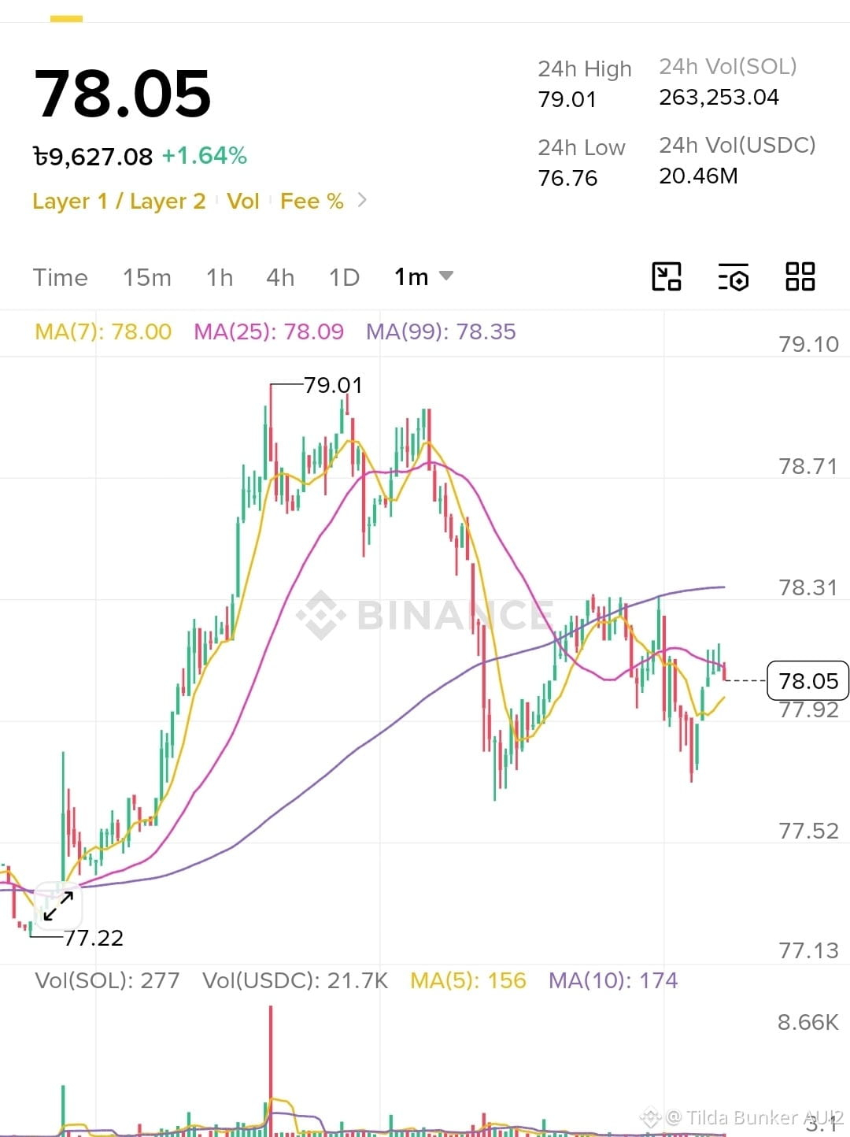The image size is (850, 1137).
Task: Click the 78.71 price axis label
Action: coord(808,466)
